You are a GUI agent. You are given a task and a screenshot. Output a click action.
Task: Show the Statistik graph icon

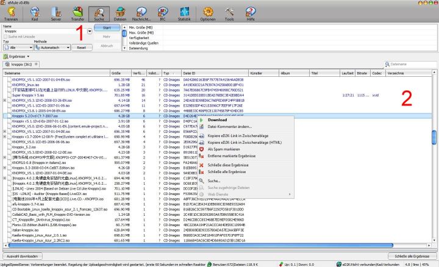click(185, 10)
